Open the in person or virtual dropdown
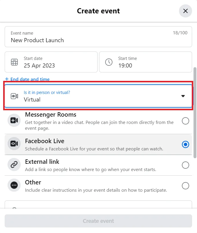197x233 pixels. [98, 96]
